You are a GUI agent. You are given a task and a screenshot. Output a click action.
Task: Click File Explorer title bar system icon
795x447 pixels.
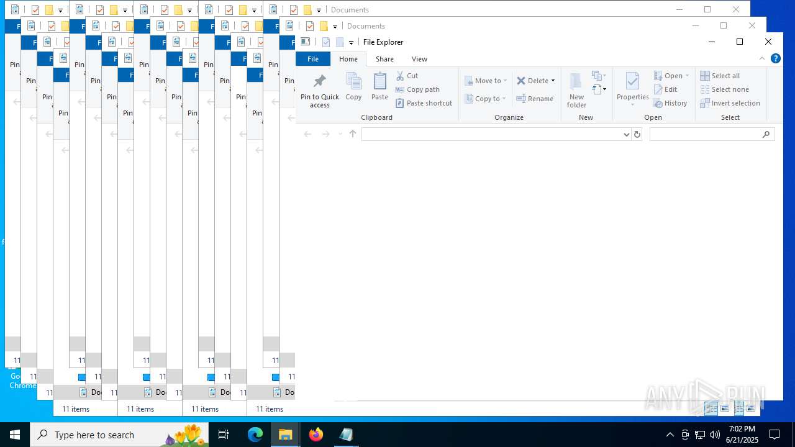(x=305, y=42)
